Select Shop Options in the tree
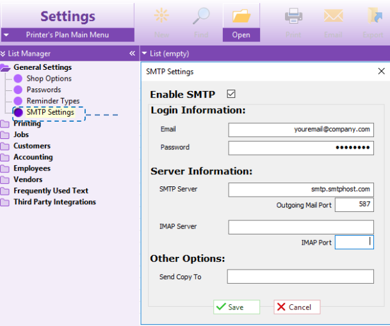 click(x=49, y=79)
